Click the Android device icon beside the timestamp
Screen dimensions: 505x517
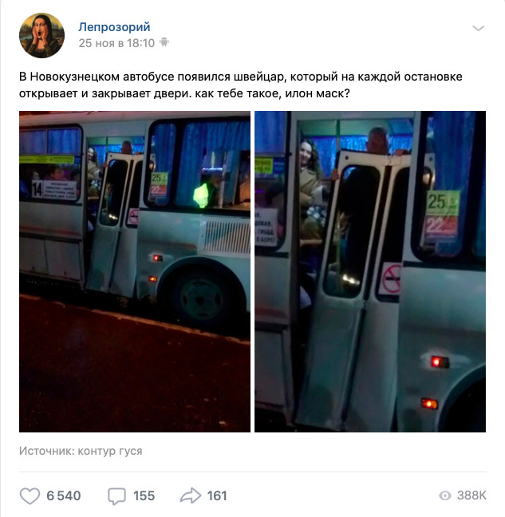coord(164,42)
